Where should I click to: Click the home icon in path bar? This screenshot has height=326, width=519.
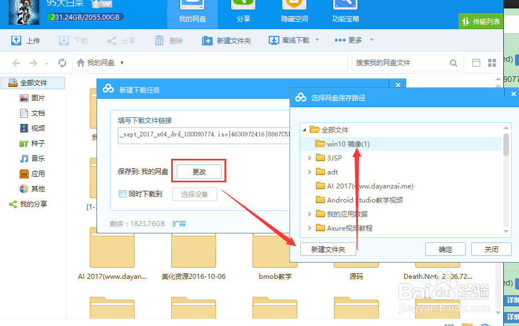(81, 62)
